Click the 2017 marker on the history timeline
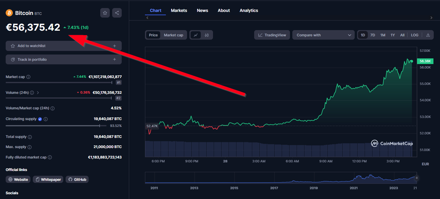The width and height of the screenshot is (440, 199). [x=274, y=188]
